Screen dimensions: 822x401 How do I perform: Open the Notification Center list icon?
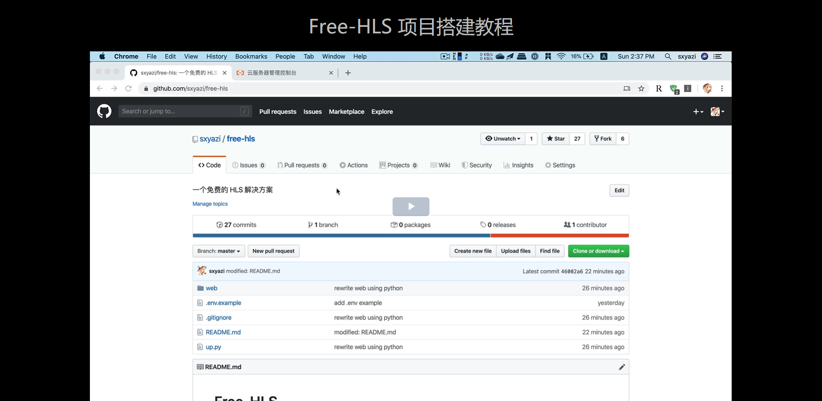click(x=718, y=56)
